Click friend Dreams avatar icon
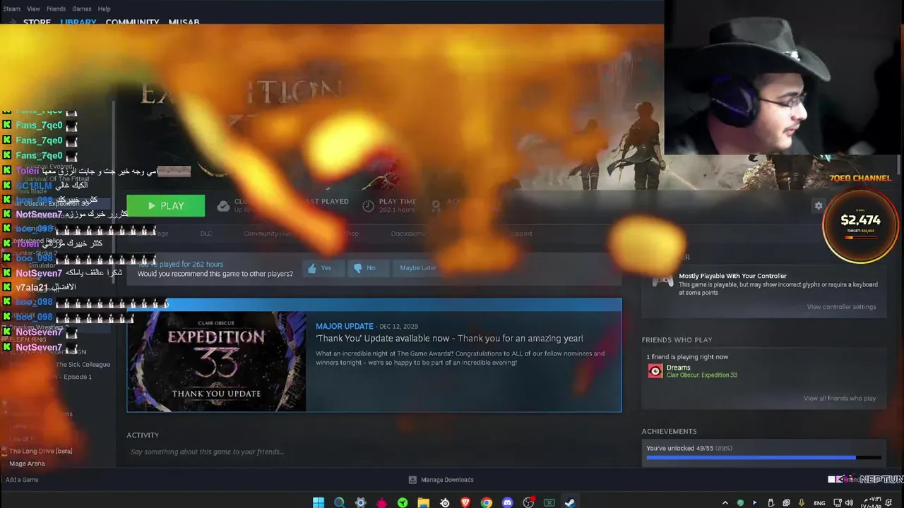 [x=655, y=371]
